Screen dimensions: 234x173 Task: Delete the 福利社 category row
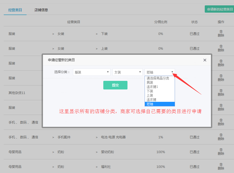coord(221,167)
